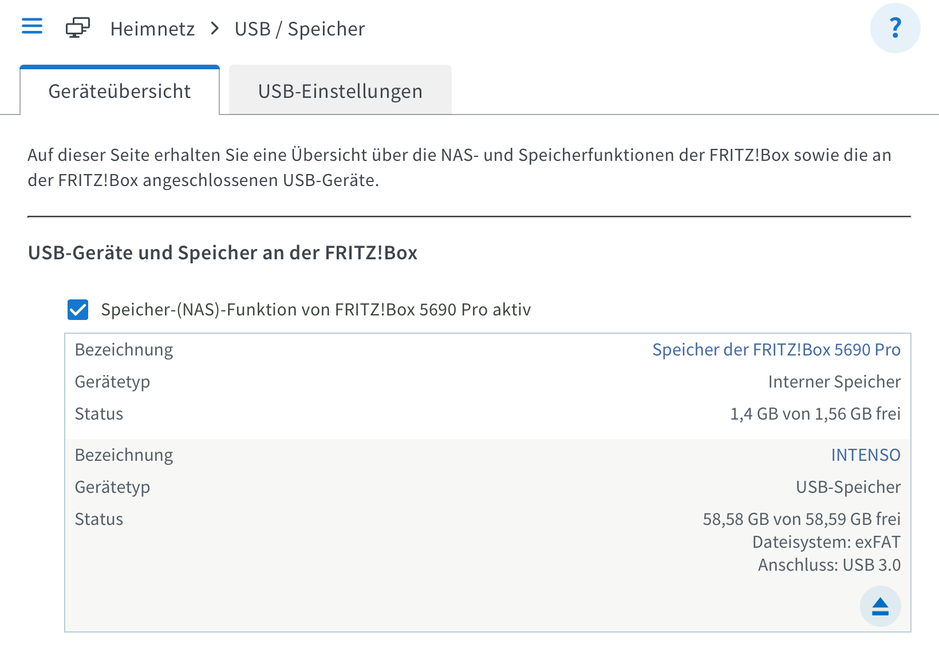Viewport: 939px width, 648px height.
Task: Click the USB / Speicher breadcrumb
Action: coord(299,29)
